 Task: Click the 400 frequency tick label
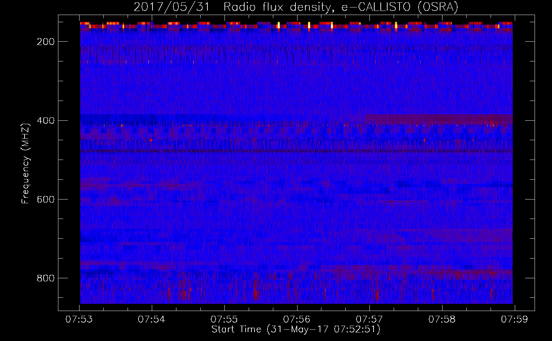(45, 120)
